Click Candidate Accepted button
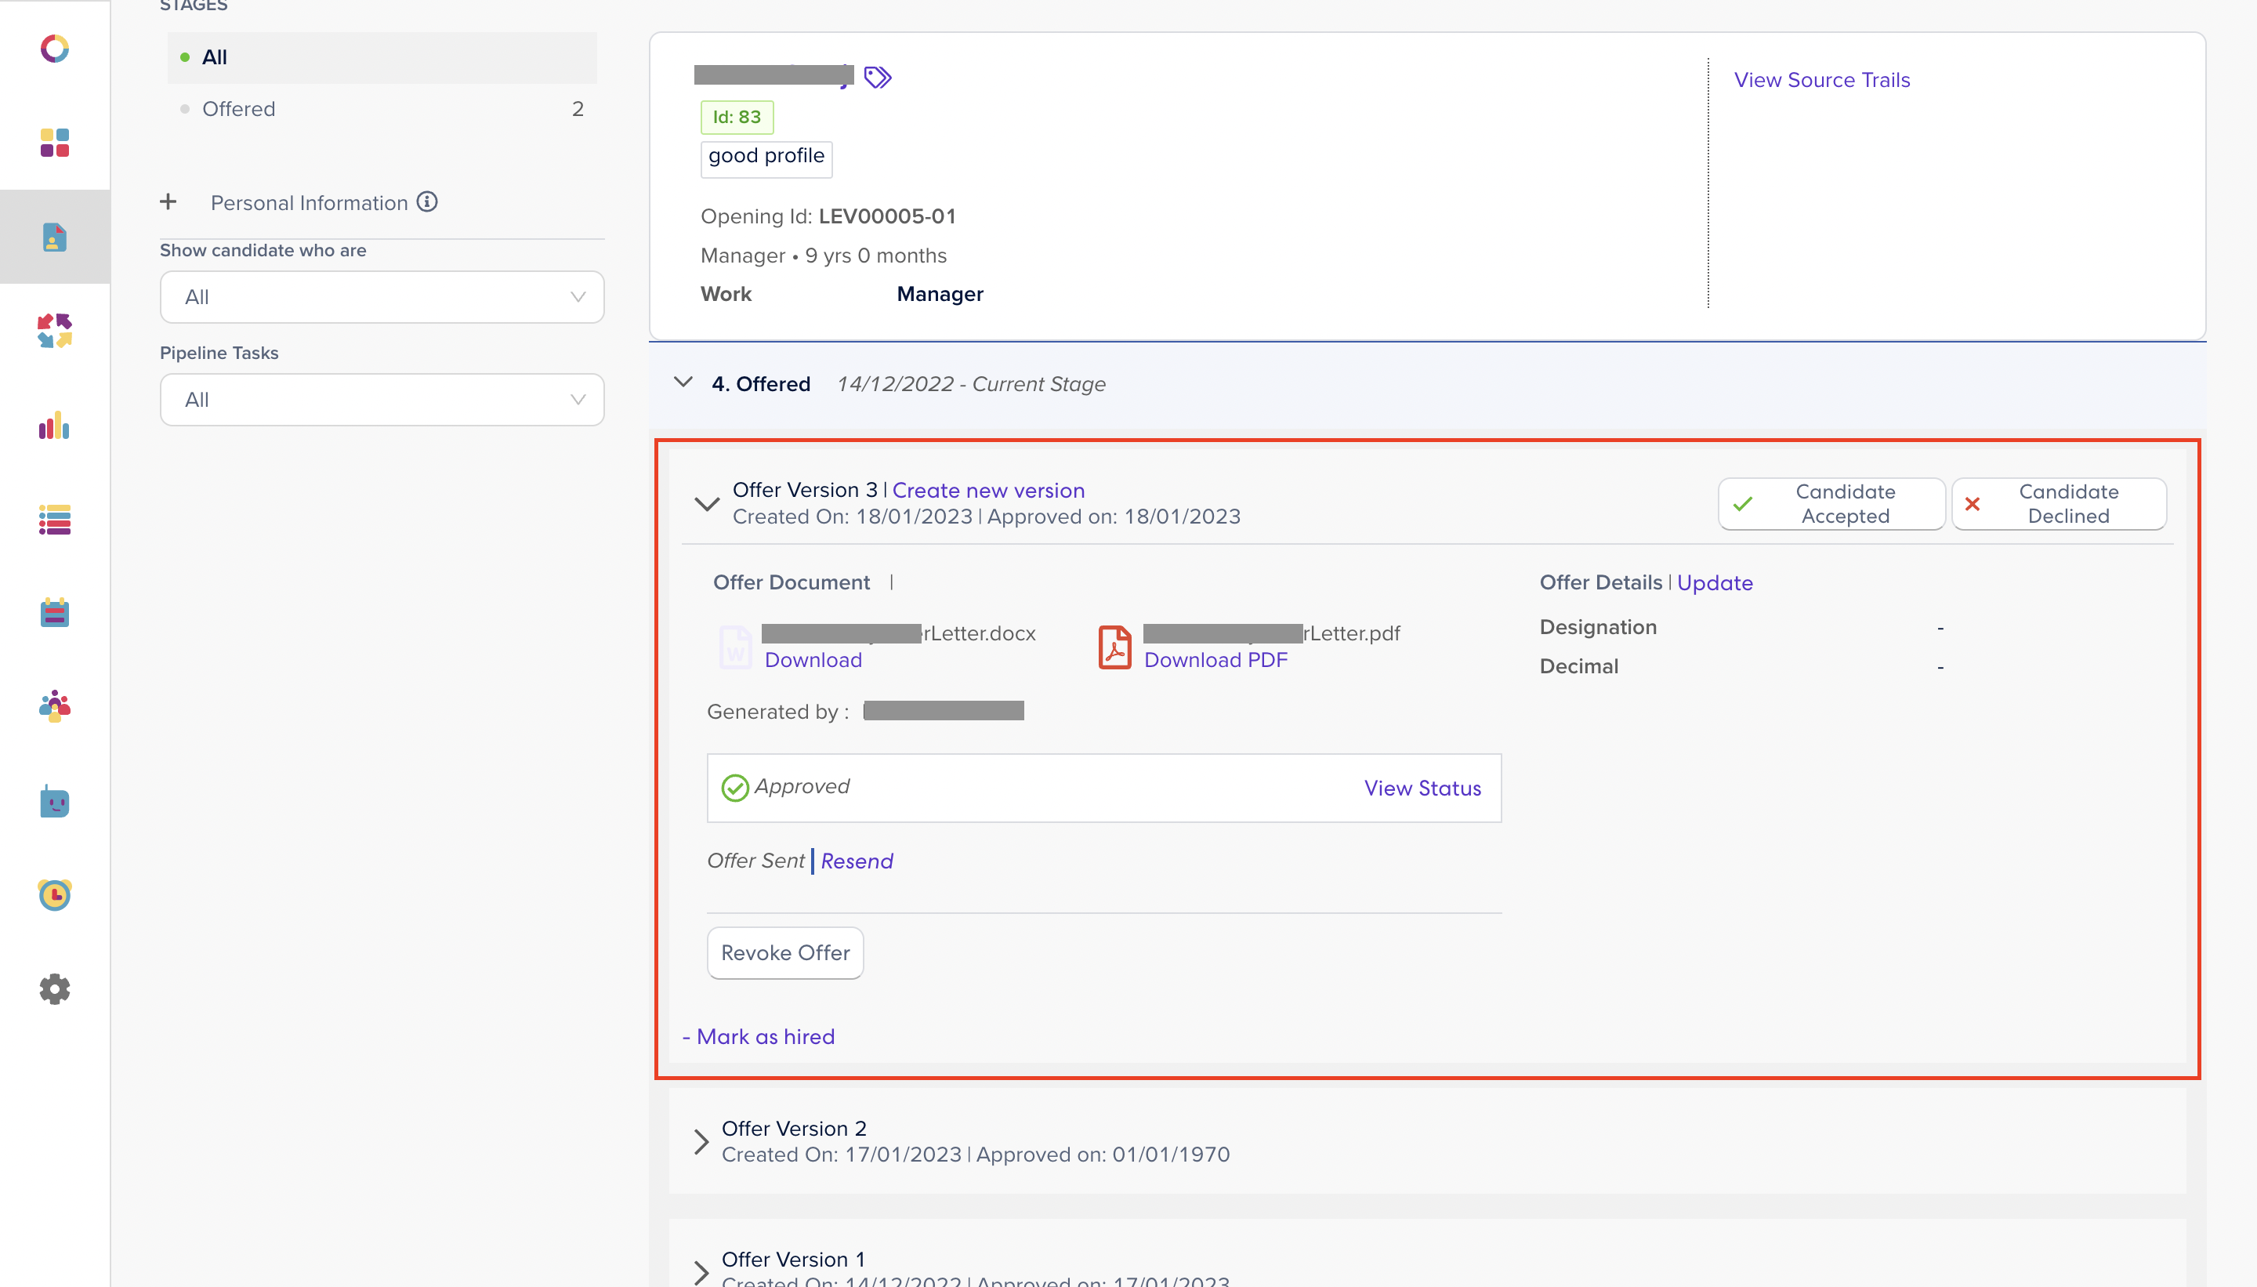The height and width of the screenshot is (1287, 2257). coord(1831,504)
